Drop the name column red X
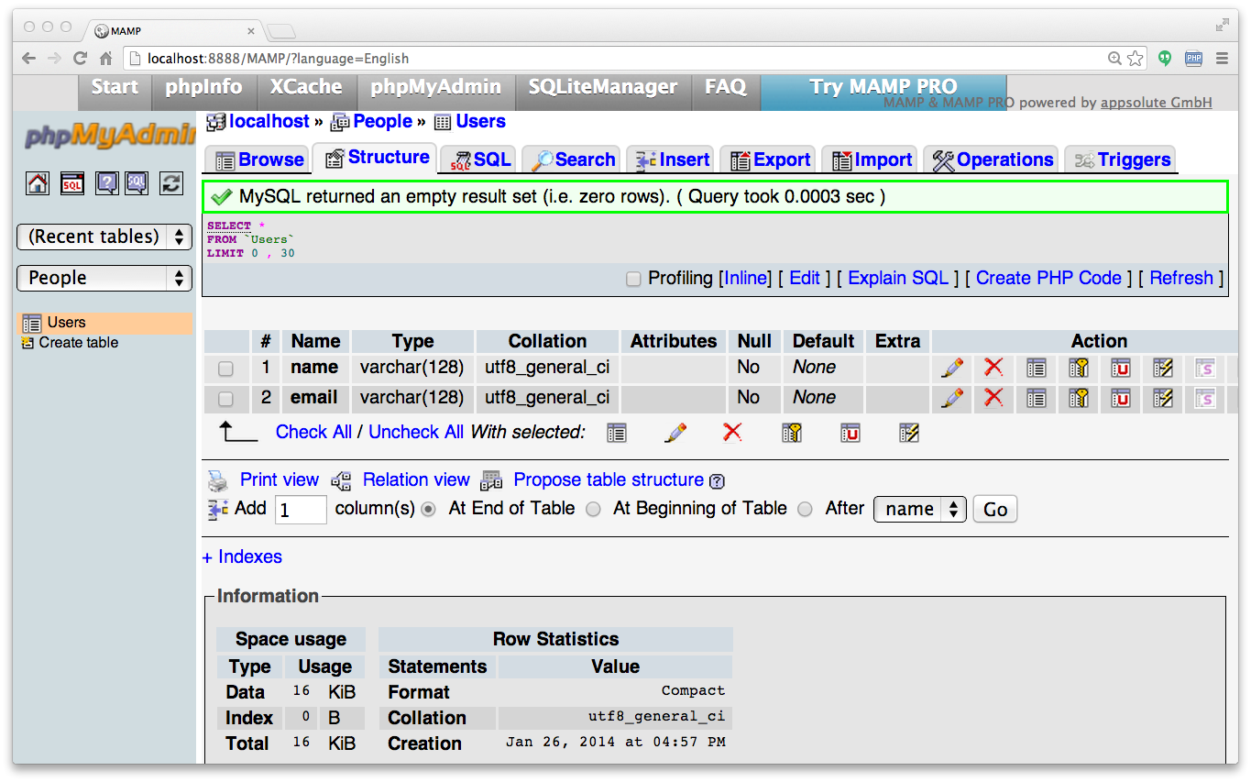 993,368
